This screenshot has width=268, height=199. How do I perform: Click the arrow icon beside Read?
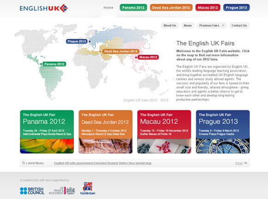click(x=246, y=163)
